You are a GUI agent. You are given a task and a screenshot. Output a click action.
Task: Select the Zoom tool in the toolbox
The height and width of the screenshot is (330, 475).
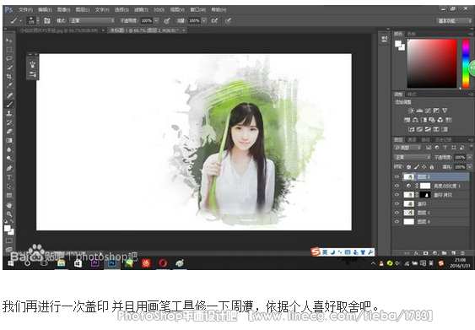pyautogui.click(x=9, y=214)
